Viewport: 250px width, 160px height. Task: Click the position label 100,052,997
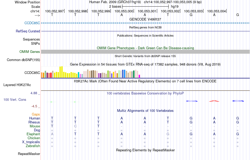[54, 11]
